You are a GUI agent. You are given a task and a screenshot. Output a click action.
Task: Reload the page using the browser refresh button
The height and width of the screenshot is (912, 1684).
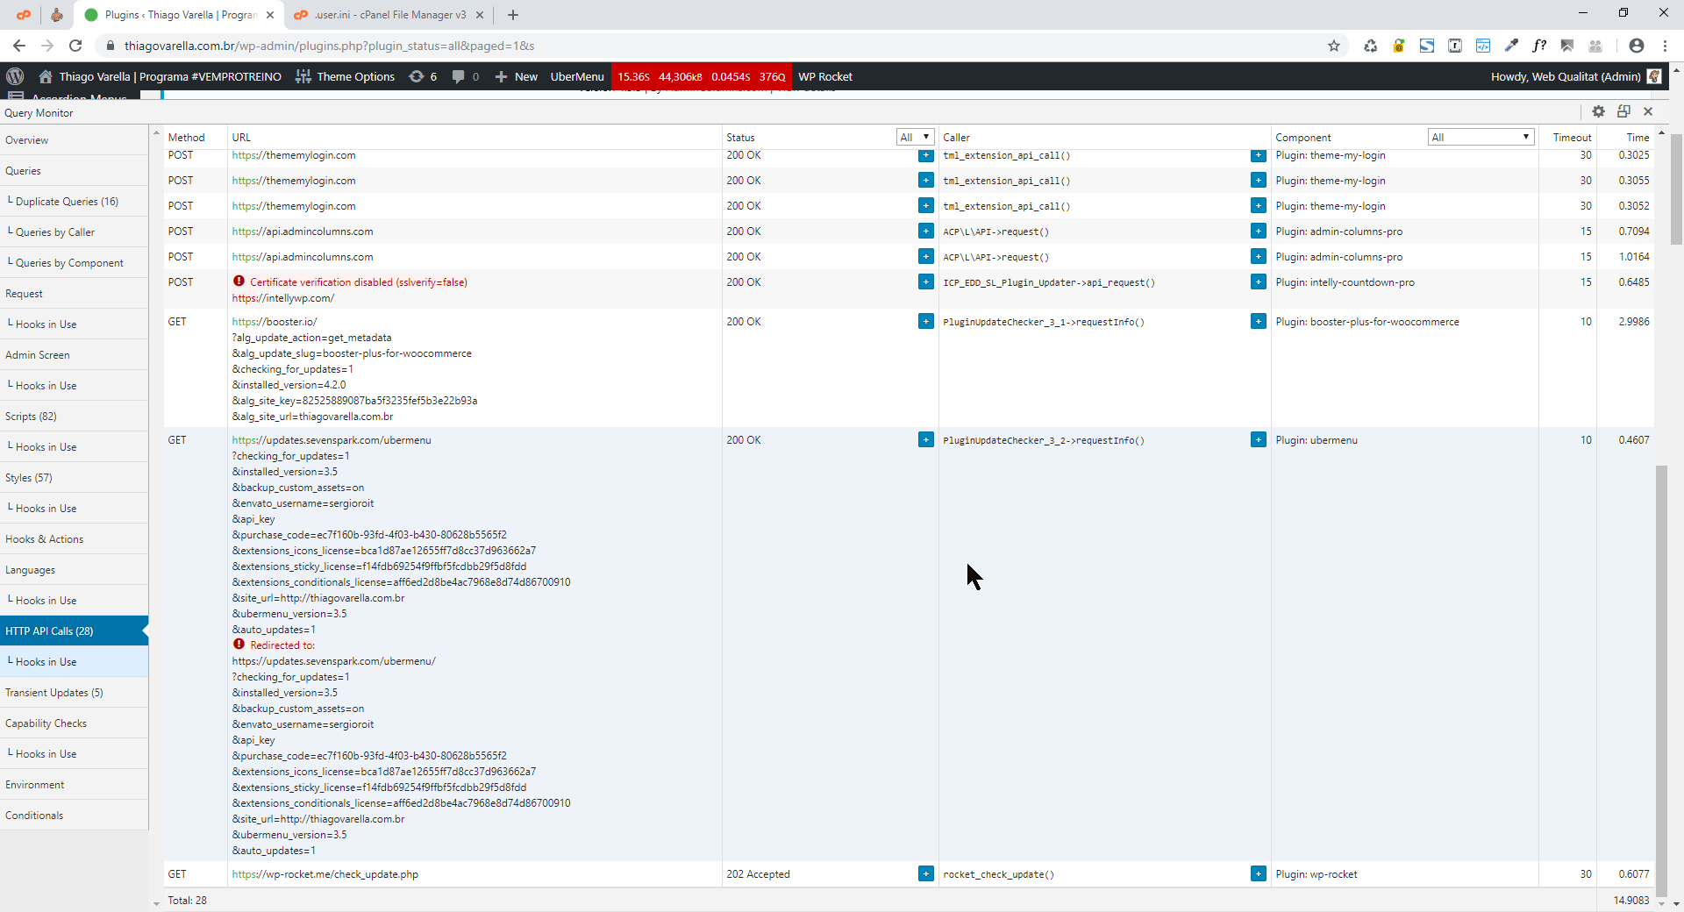pos(75,46)
